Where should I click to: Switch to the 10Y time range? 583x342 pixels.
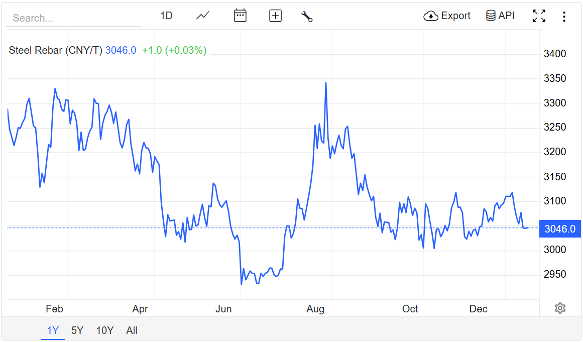pos(105,330)
